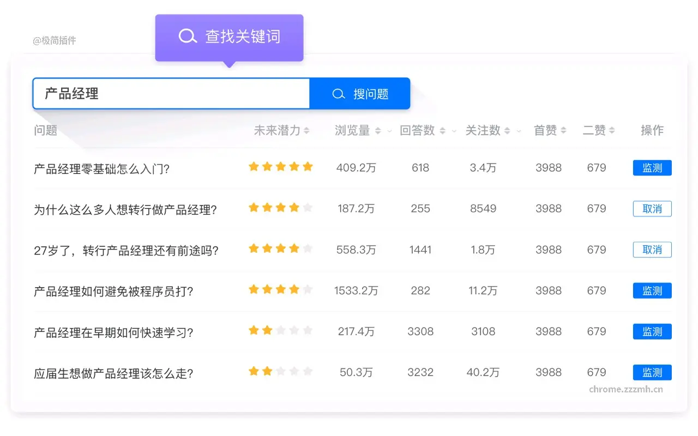Screen dimensions: 698x436
Task: Click the sort arrows next to 关注数 header
Action: (507, 130)
